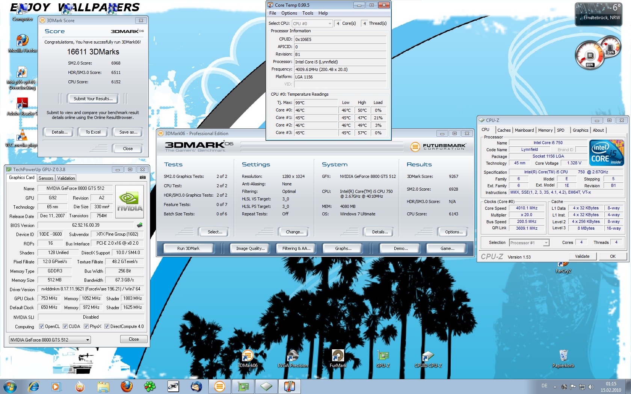This screenshot has width=631, height=394.
Task: Switch to the Graphics tab in CPU-Z
Action: pyautogui.click(x=580, y=130)
